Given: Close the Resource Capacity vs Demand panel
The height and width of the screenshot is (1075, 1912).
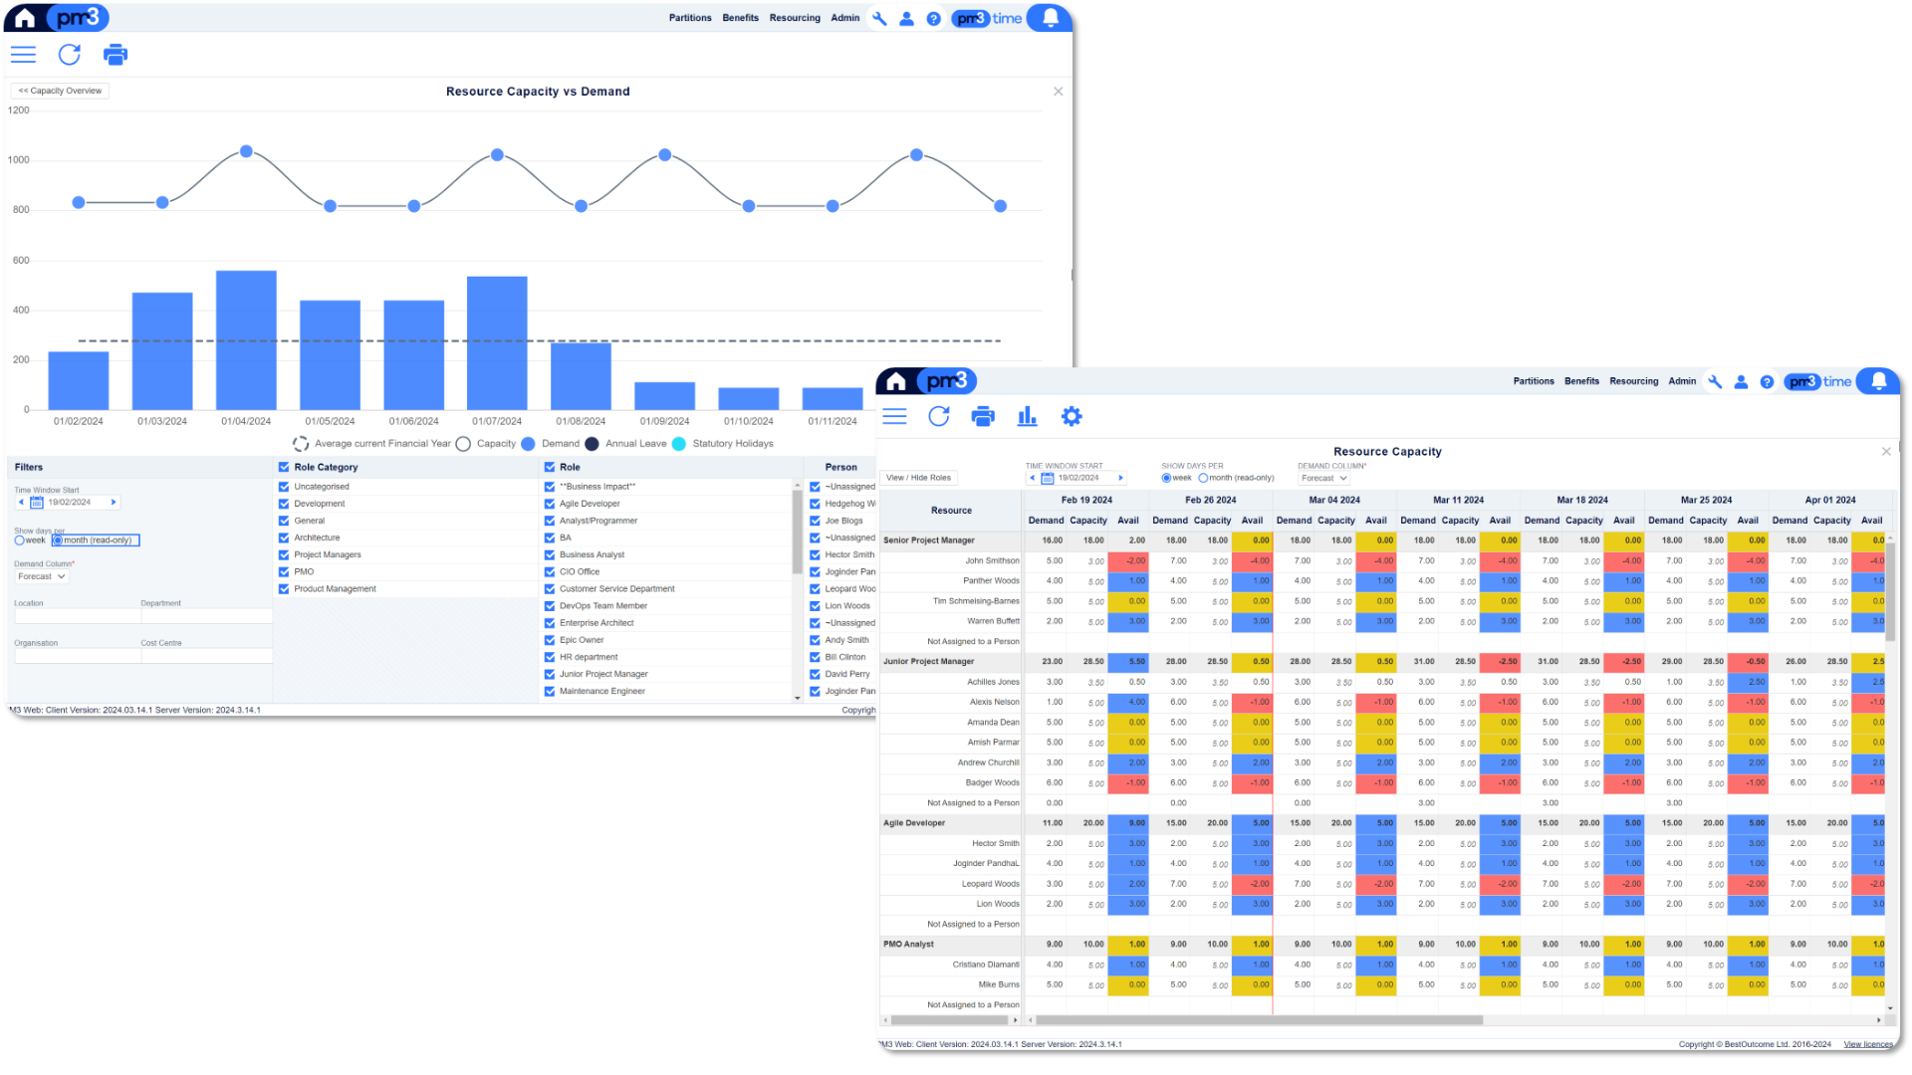Looking at the screenshot, I should coord(1058,91).
